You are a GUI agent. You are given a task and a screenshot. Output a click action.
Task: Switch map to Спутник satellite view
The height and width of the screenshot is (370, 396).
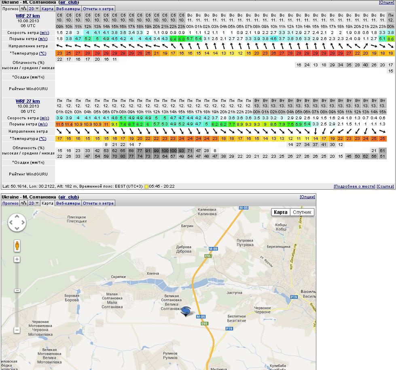302,212
